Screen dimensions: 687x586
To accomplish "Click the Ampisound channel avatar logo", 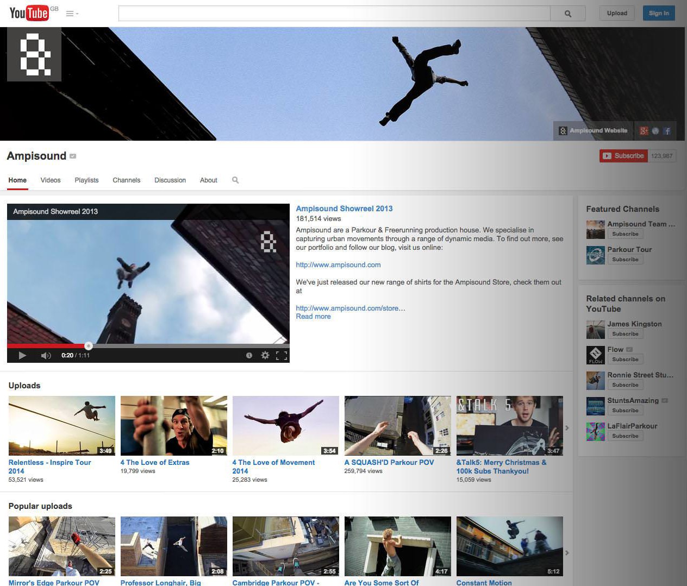I will [34, 54].
